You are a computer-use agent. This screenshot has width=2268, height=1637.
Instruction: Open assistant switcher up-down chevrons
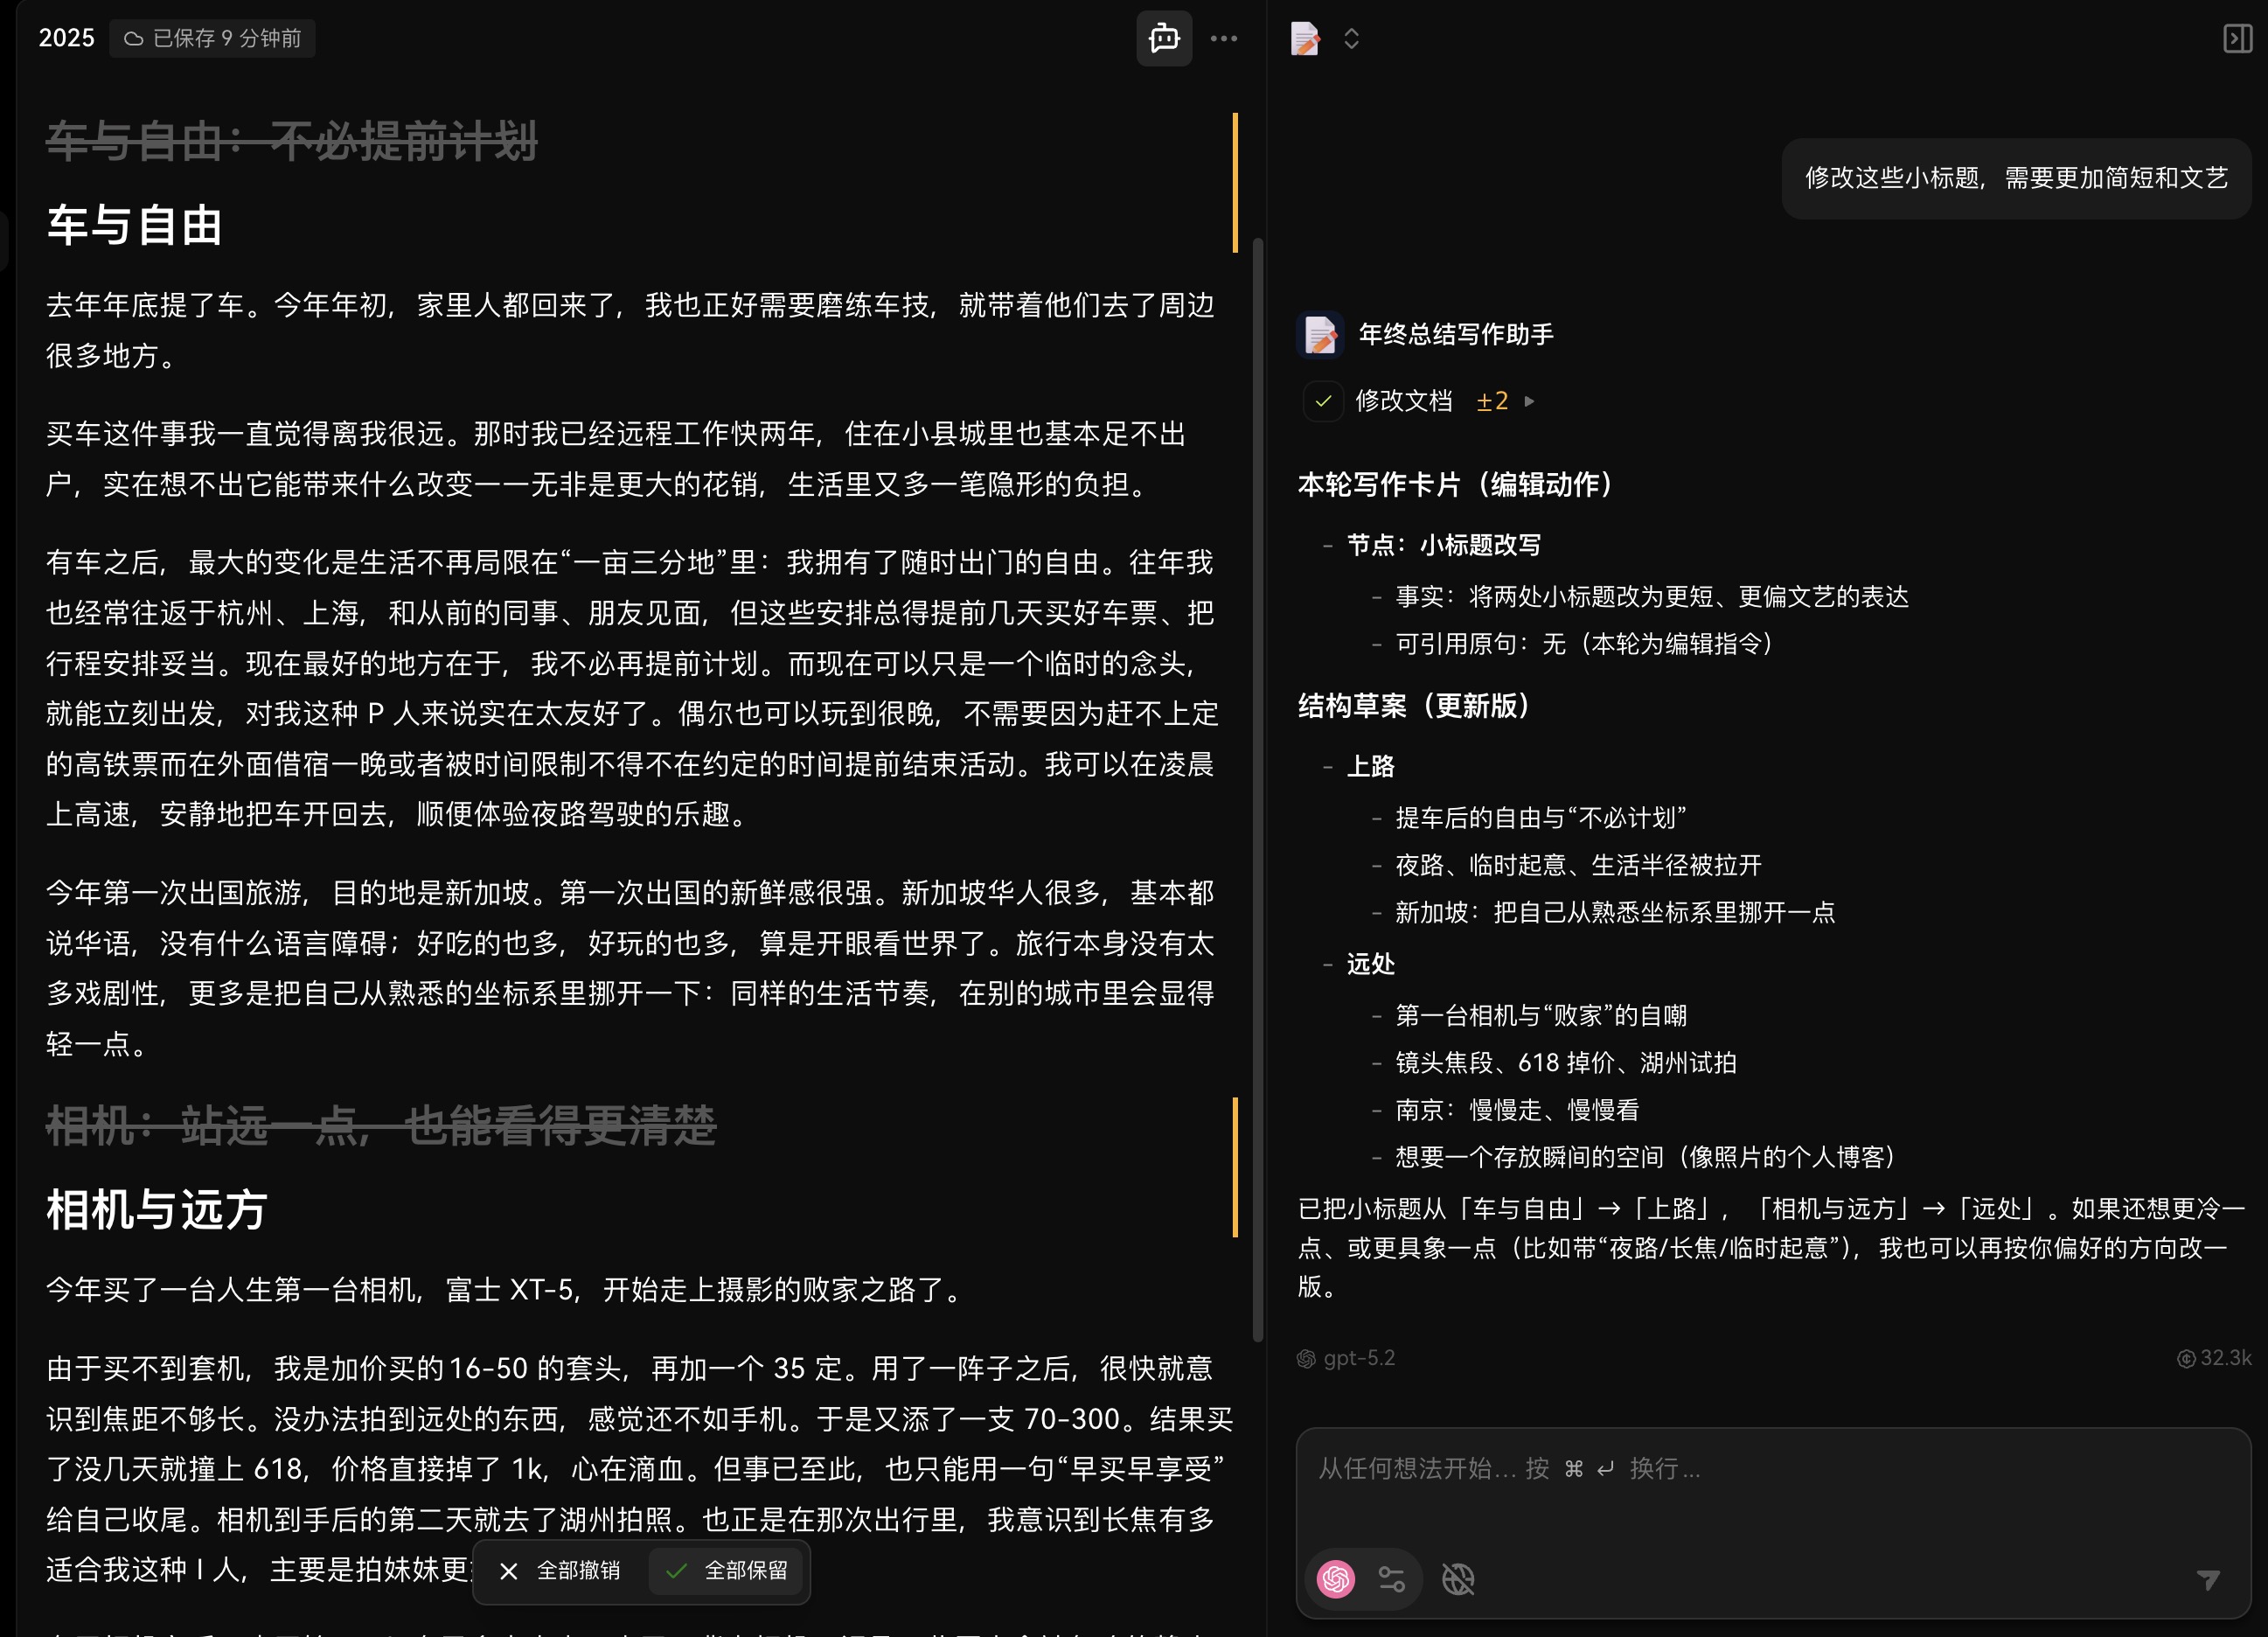1351,39
